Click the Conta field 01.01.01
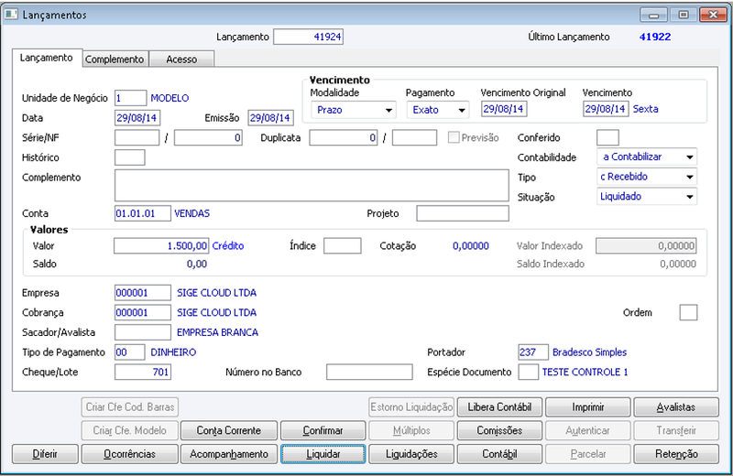The image size is (733, 476). tap(143, 213)
